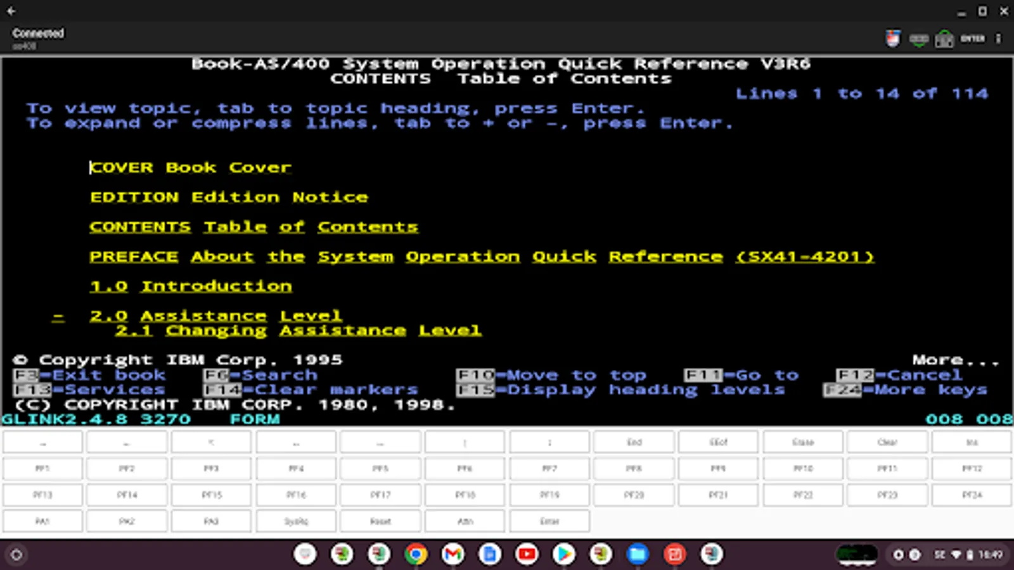Screen dimensions: 1014x570
Task: Click the F12=Cancel label
Action: [x=899, y=375]
